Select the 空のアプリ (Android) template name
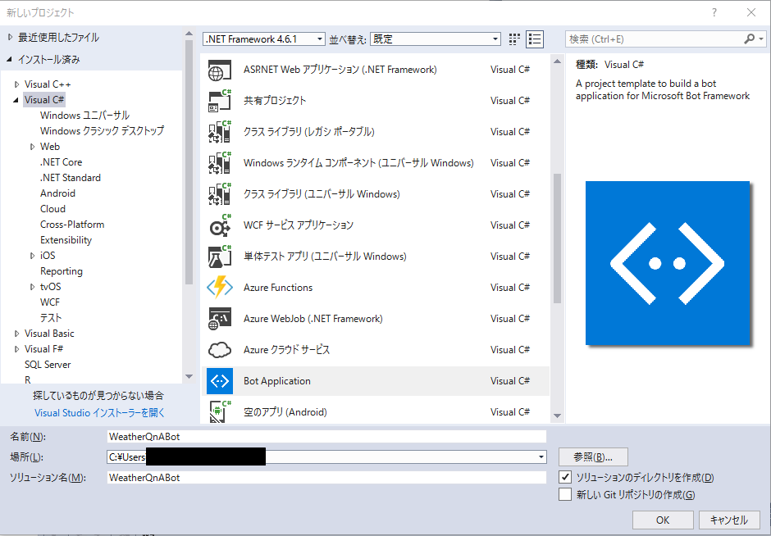 tap(285, 411)
